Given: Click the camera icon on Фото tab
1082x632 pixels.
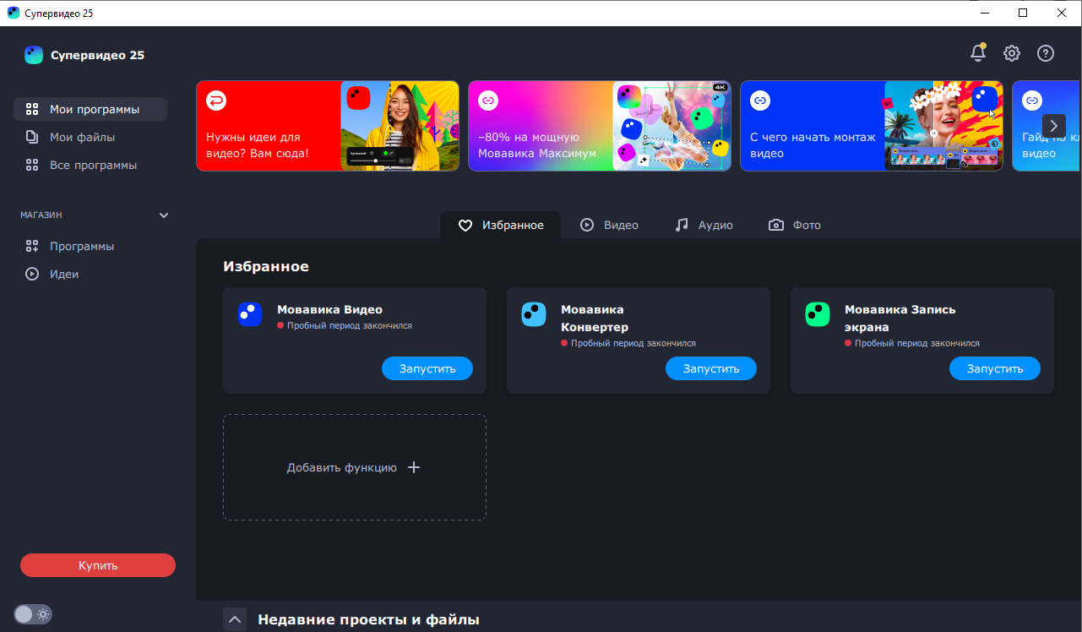Looking at the screenshot, I should pos(776,226).
